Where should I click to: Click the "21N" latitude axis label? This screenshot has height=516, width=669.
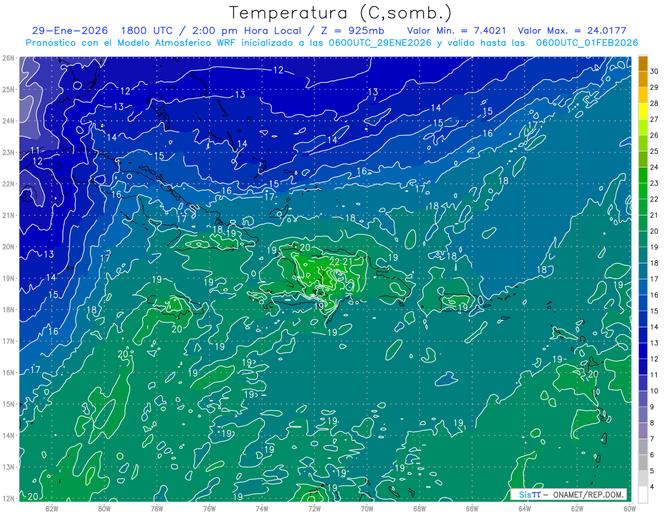[x=8, y=215]
